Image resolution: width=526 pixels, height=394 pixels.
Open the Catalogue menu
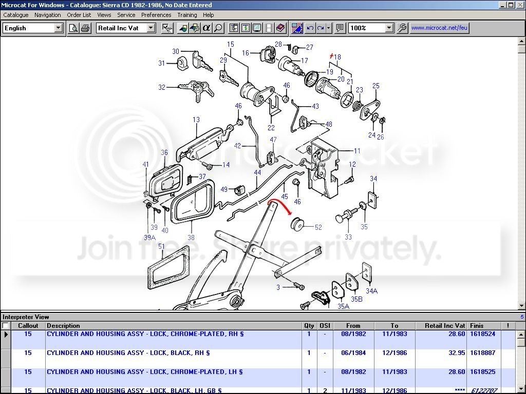click(x=16, y=15)
